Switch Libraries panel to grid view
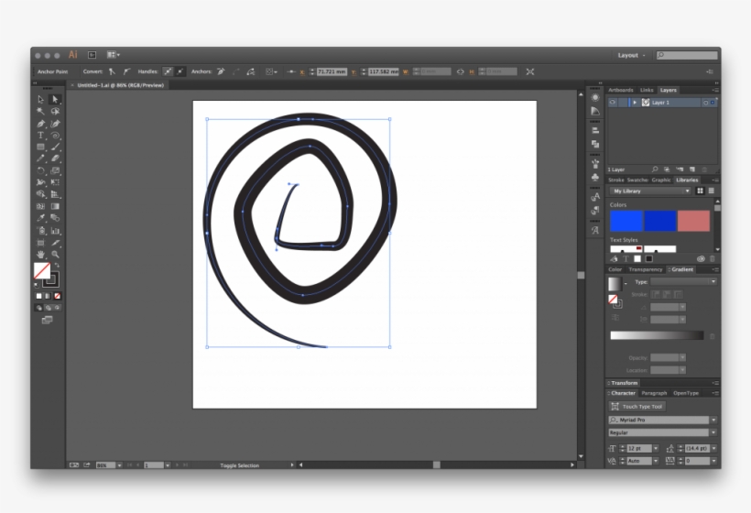Viewport: 751px width, 513px height. (700, 191)
